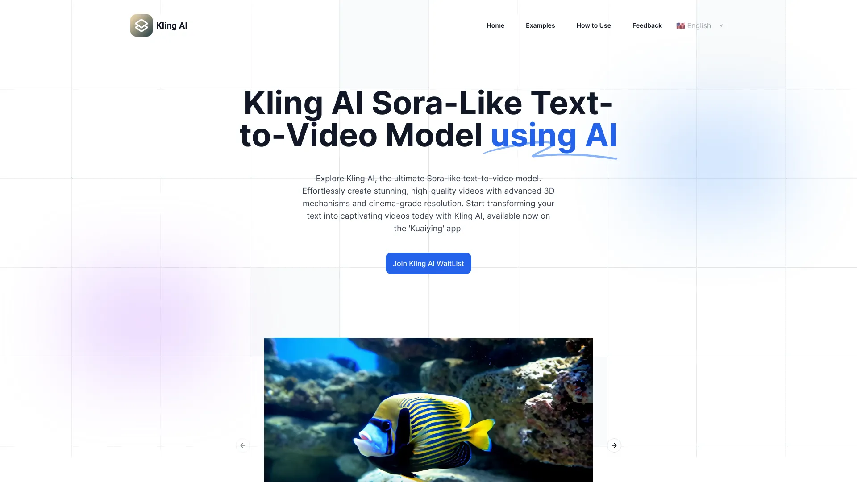This screenshot has height=482, width=857.
Task: Open the Examples dropdown menu
Action: tap(541, 25)
